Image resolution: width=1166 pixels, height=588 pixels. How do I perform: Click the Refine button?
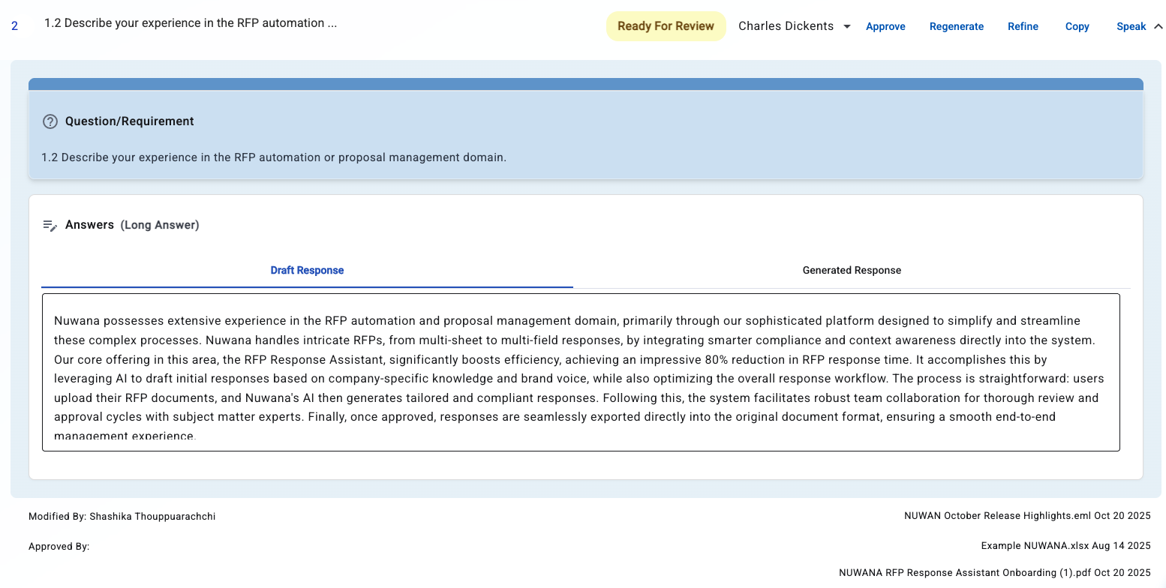click(x=1023, y=26)
